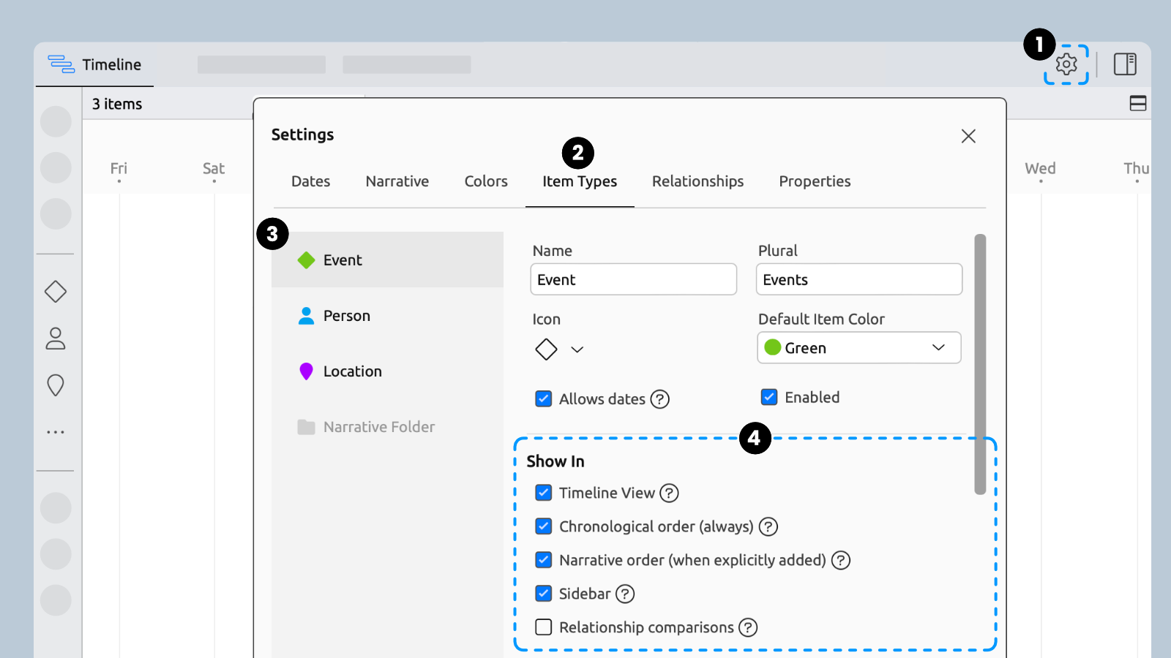The image size is (1171, 658).
Task: Click the Name input field
Action: click(x=633, y=279)
